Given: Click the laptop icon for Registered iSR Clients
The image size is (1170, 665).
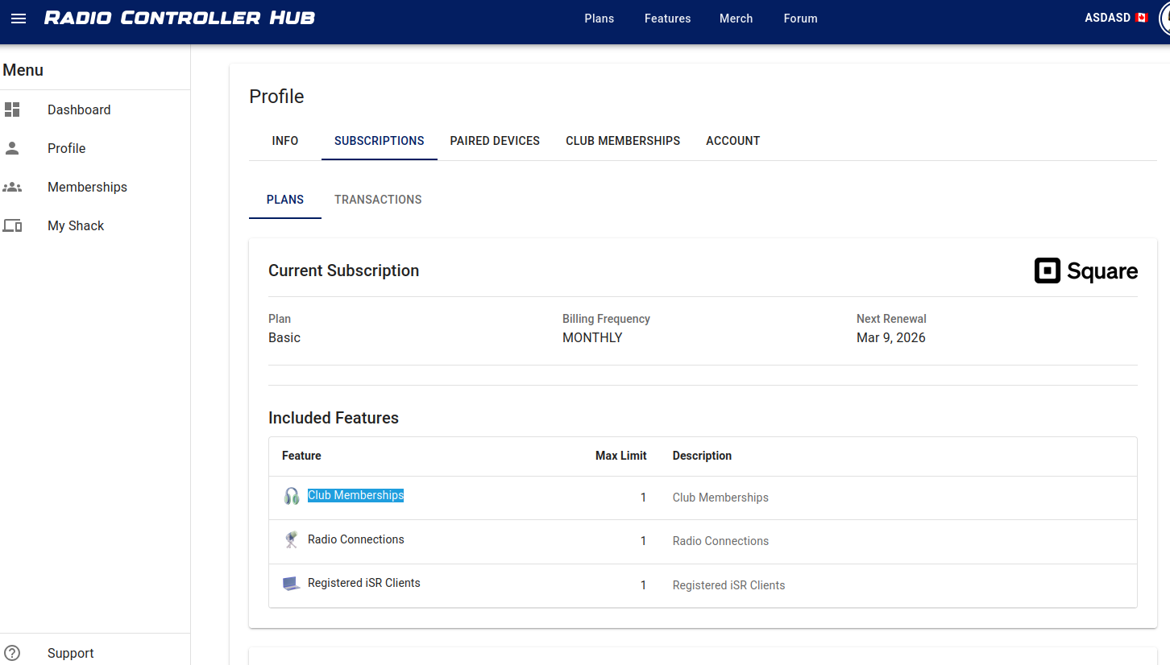Looking at the screenshot, I should pos(292,584).
